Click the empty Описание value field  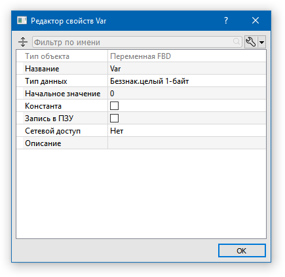click(187, 143)
